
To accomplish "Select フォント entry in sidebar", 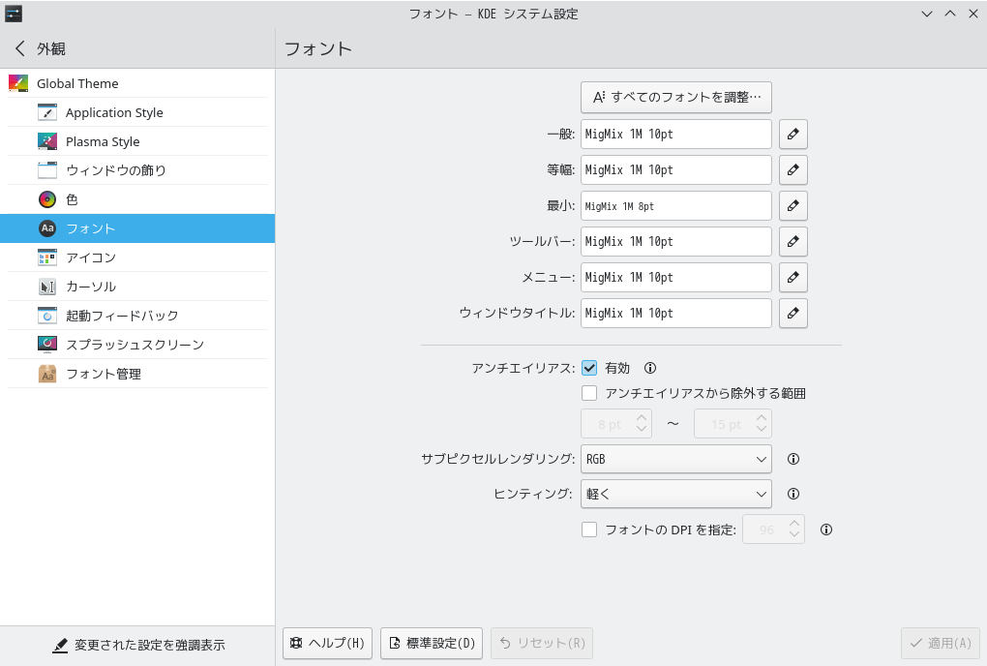I will (x=137, y=227).
